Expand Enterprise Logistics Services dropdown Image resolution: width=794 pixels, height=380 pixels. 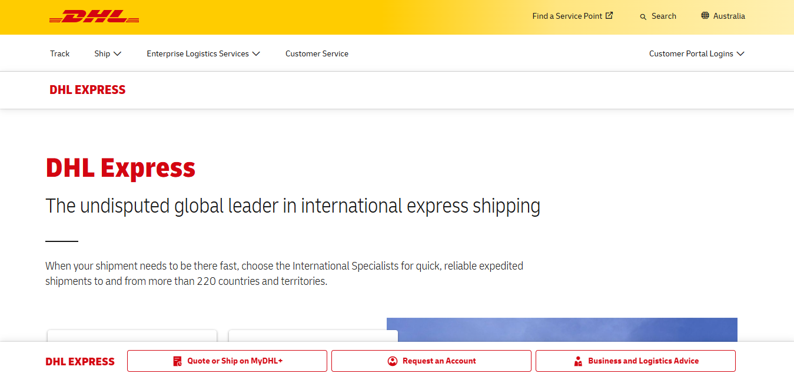click(203, 53)
